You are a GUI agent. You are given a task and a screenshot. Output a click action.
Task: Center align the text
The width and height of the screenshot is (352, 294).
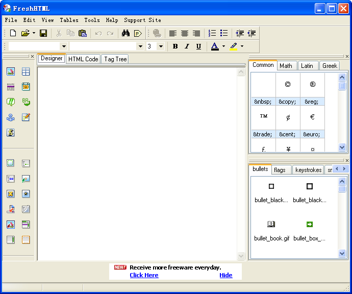(x=185, y=33)
